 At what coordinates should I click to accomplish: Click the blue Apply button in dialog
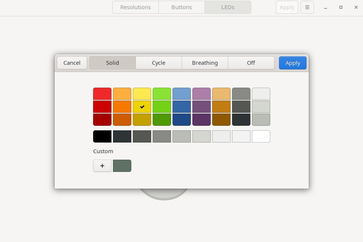(293, 63)
